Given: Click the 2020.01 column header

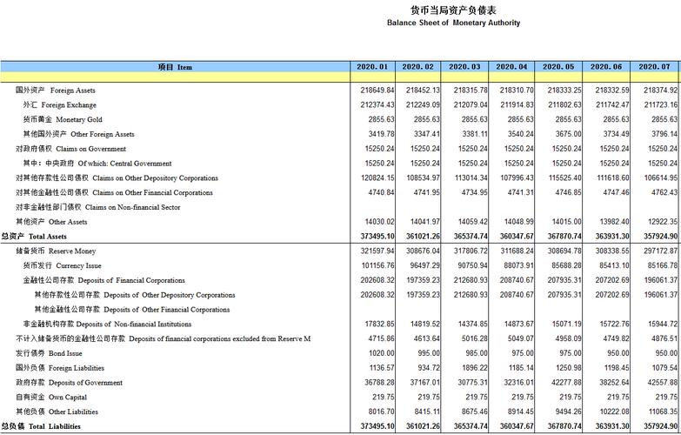Looking at the screenshot, I should point(373,67).
